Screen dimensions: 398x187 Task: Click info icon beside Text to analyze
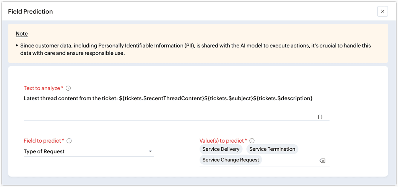click(68, 88)
